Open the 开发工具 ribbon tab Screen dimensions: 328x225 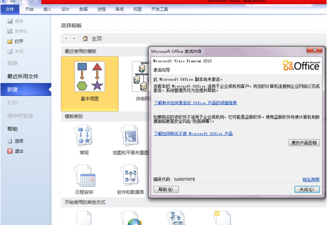[x=160, y=9]
